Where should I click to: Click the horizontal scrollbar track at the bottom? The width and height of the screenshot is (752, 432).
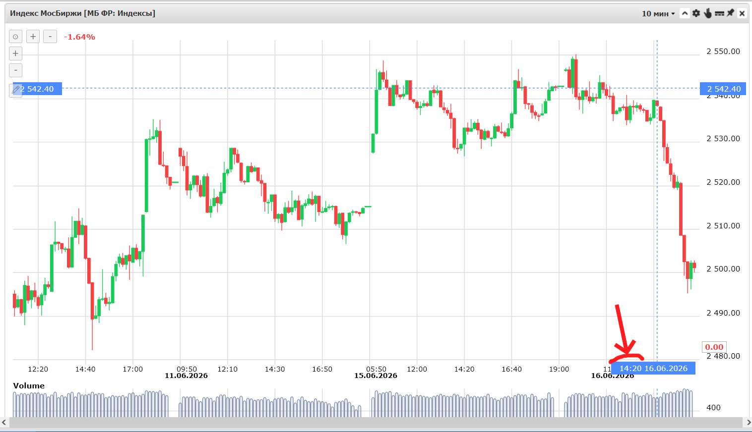pos(376,422)
